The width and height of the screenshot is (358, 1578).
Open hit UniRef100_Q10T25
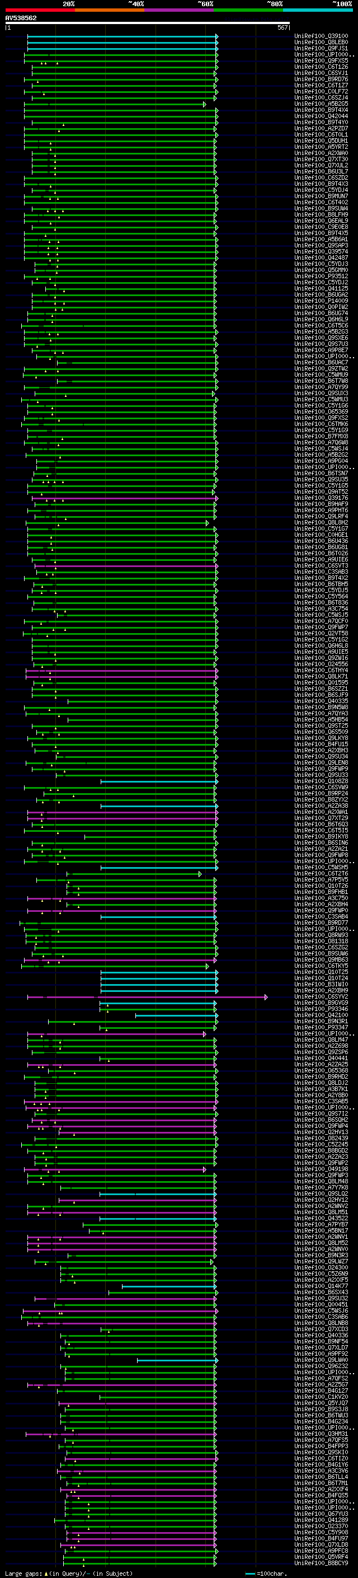point(321,972)
